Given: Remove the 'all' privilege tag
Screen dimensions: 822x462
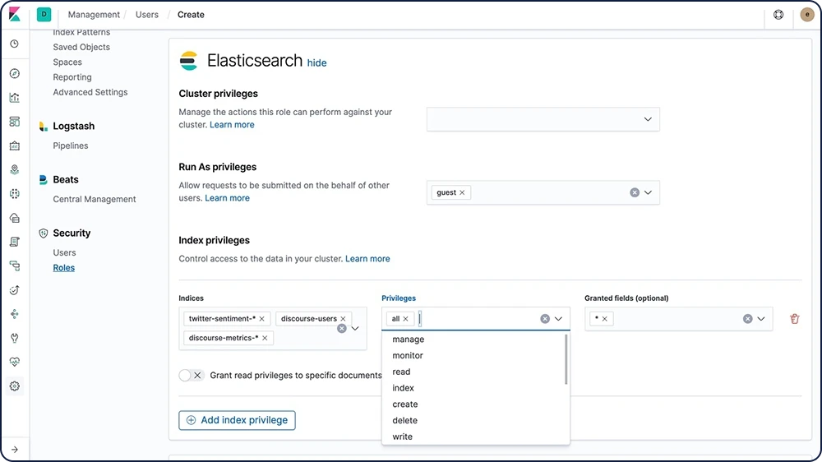Looking at the screenshot, I should [x=405, y=318].
